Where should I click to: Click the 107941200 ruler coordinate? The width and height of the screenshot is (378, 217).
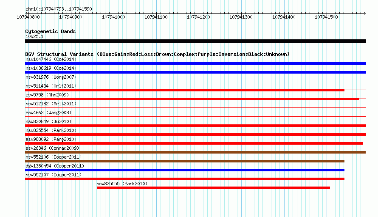pos(198,17)
